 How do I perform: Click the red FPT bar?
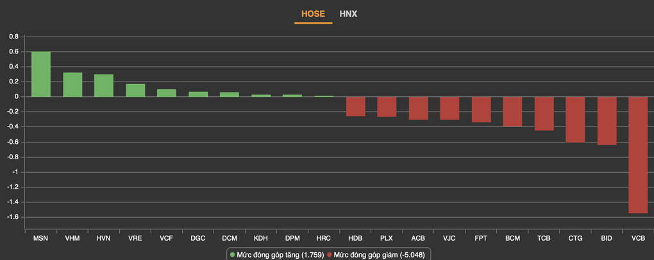[x=482, y=109]
